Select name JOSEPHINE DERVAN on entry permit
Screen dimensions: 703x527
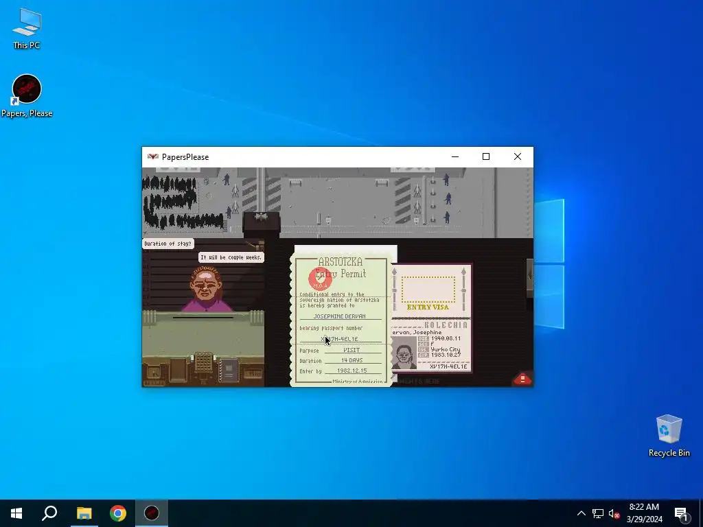pos(339,316)
